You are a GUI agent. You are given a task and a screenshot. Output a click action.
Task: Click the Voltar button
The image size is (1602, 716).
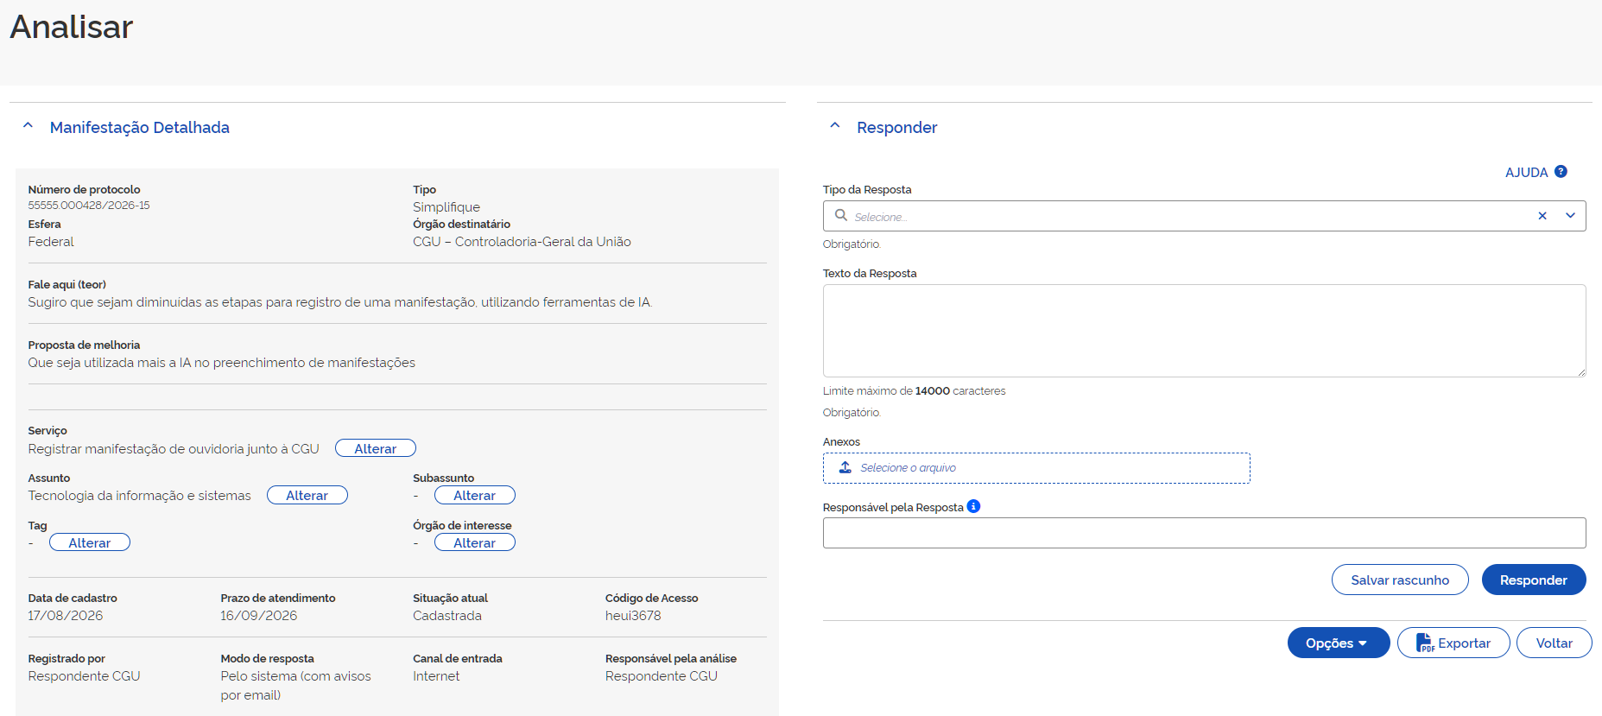point(1554,643)
